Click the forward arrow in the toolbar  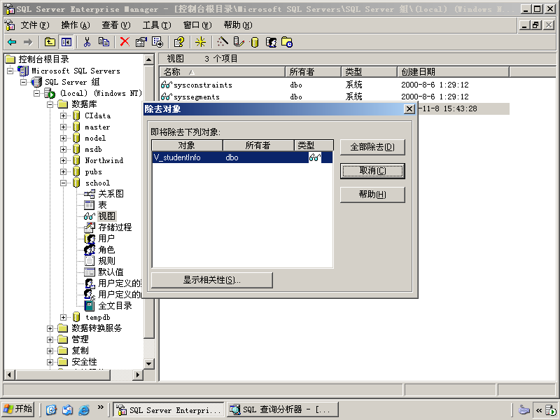point(28,42)
